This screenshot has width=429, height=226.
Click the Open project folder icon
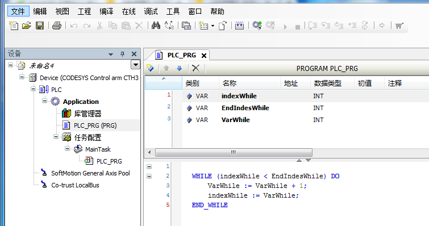pos(27,26)
